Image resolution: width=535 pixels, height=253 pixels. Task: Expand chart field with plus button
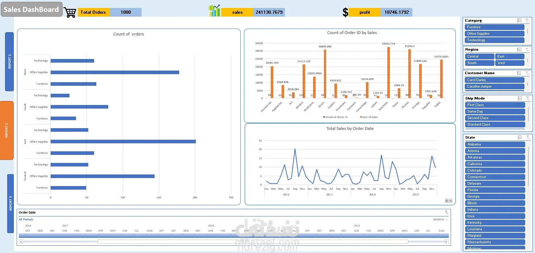[x=446, y=201]
